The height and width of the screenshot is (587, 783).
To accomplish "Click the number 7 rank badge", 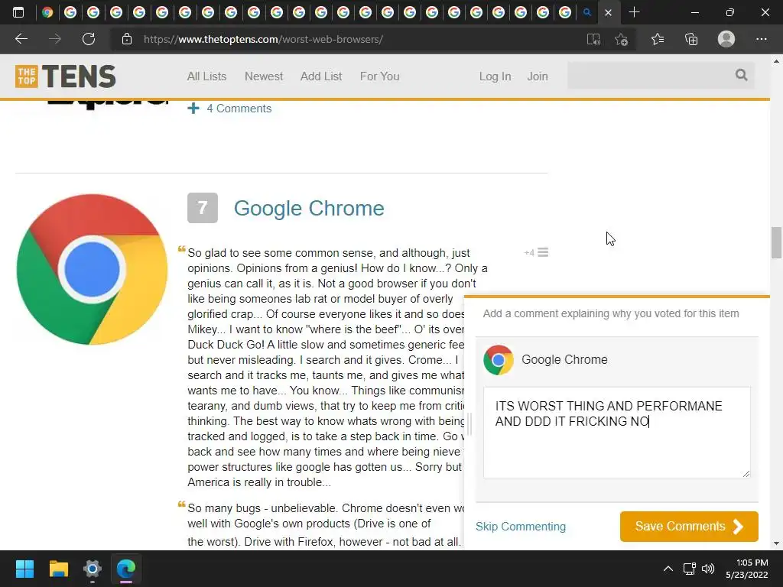I will pos(202,208).
